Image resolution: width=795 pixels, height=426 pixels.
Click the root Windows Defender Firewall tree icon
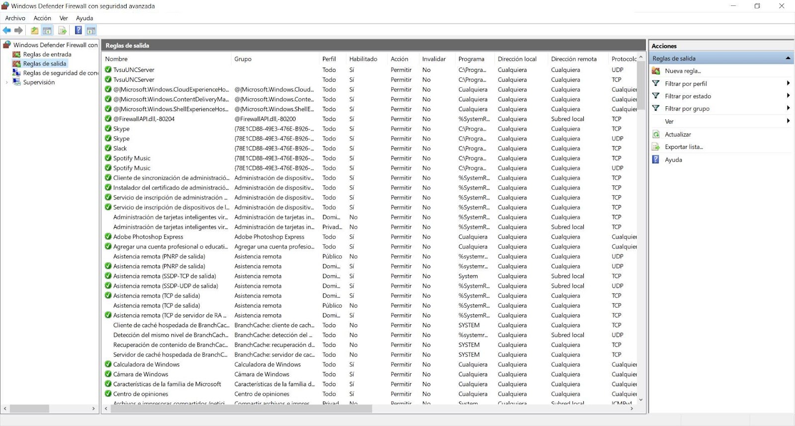pyautogui.click(x=7, y=45)
